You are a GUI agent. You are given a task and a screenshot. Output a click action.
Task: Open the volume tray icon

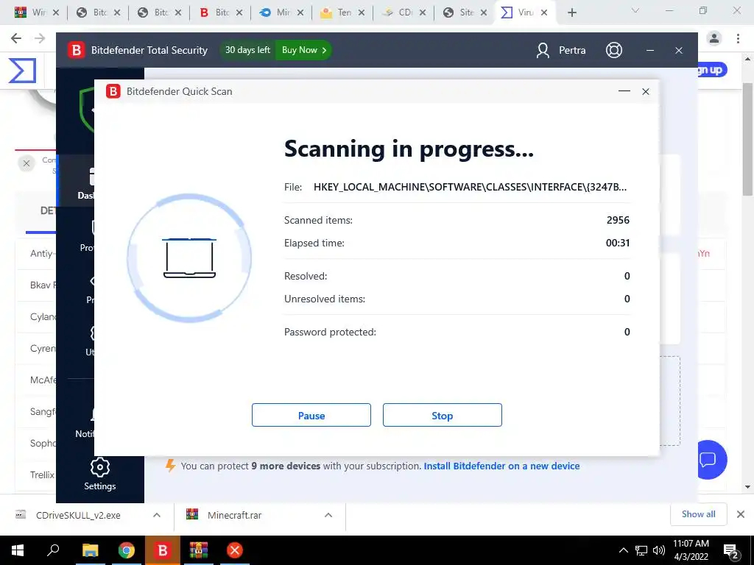coord(659,550)
